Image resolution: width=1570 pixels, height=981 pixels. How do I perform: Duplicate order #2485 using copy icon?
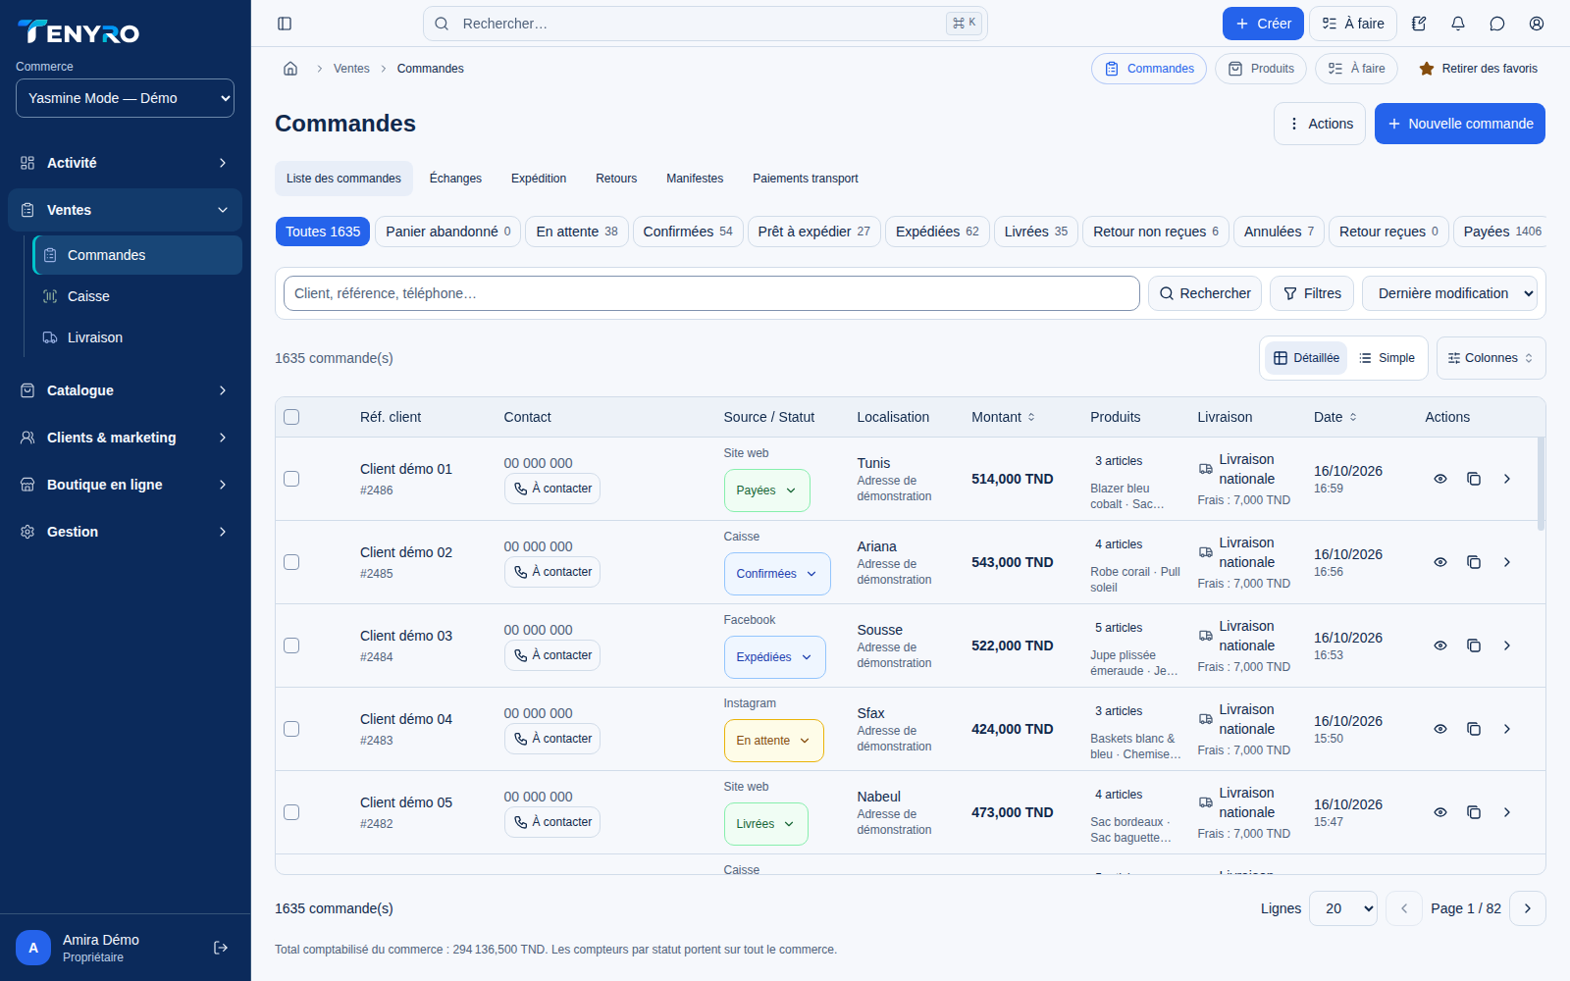(1474, 562)
